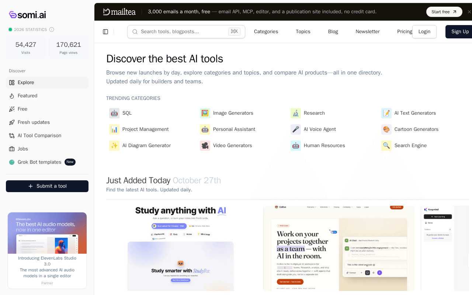Click the search magnifier icon

(135, 32)
